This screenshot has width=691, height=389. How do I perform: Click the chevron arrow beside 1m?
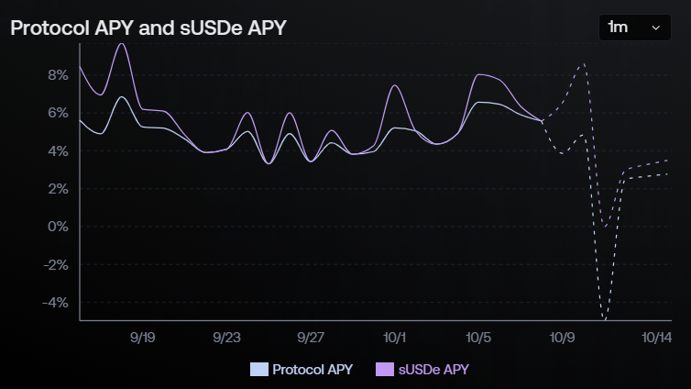655,28
